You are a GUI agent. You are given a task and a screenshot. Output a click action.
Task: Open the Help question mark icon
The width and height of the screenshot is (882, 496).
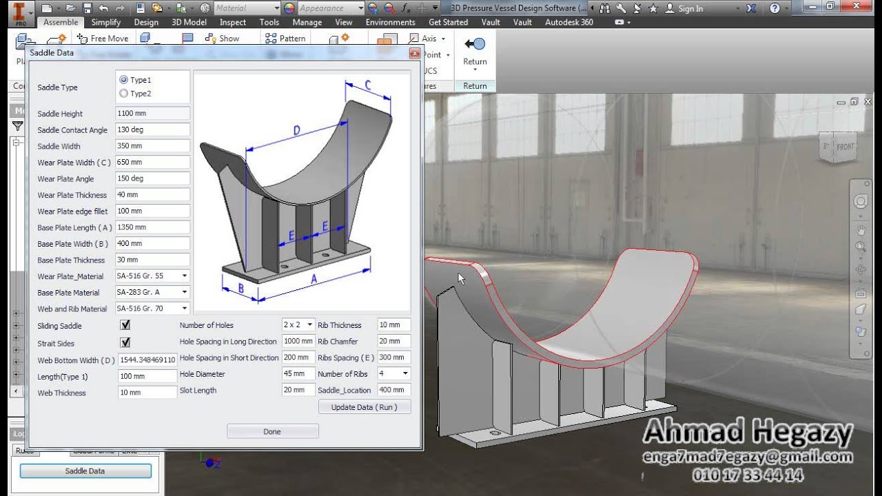coord(775,8)
